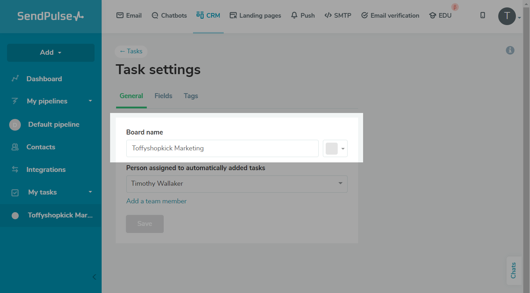Expand the My tasks section
The height and width of the screenshot is (293, 530).
click(90, 192)
